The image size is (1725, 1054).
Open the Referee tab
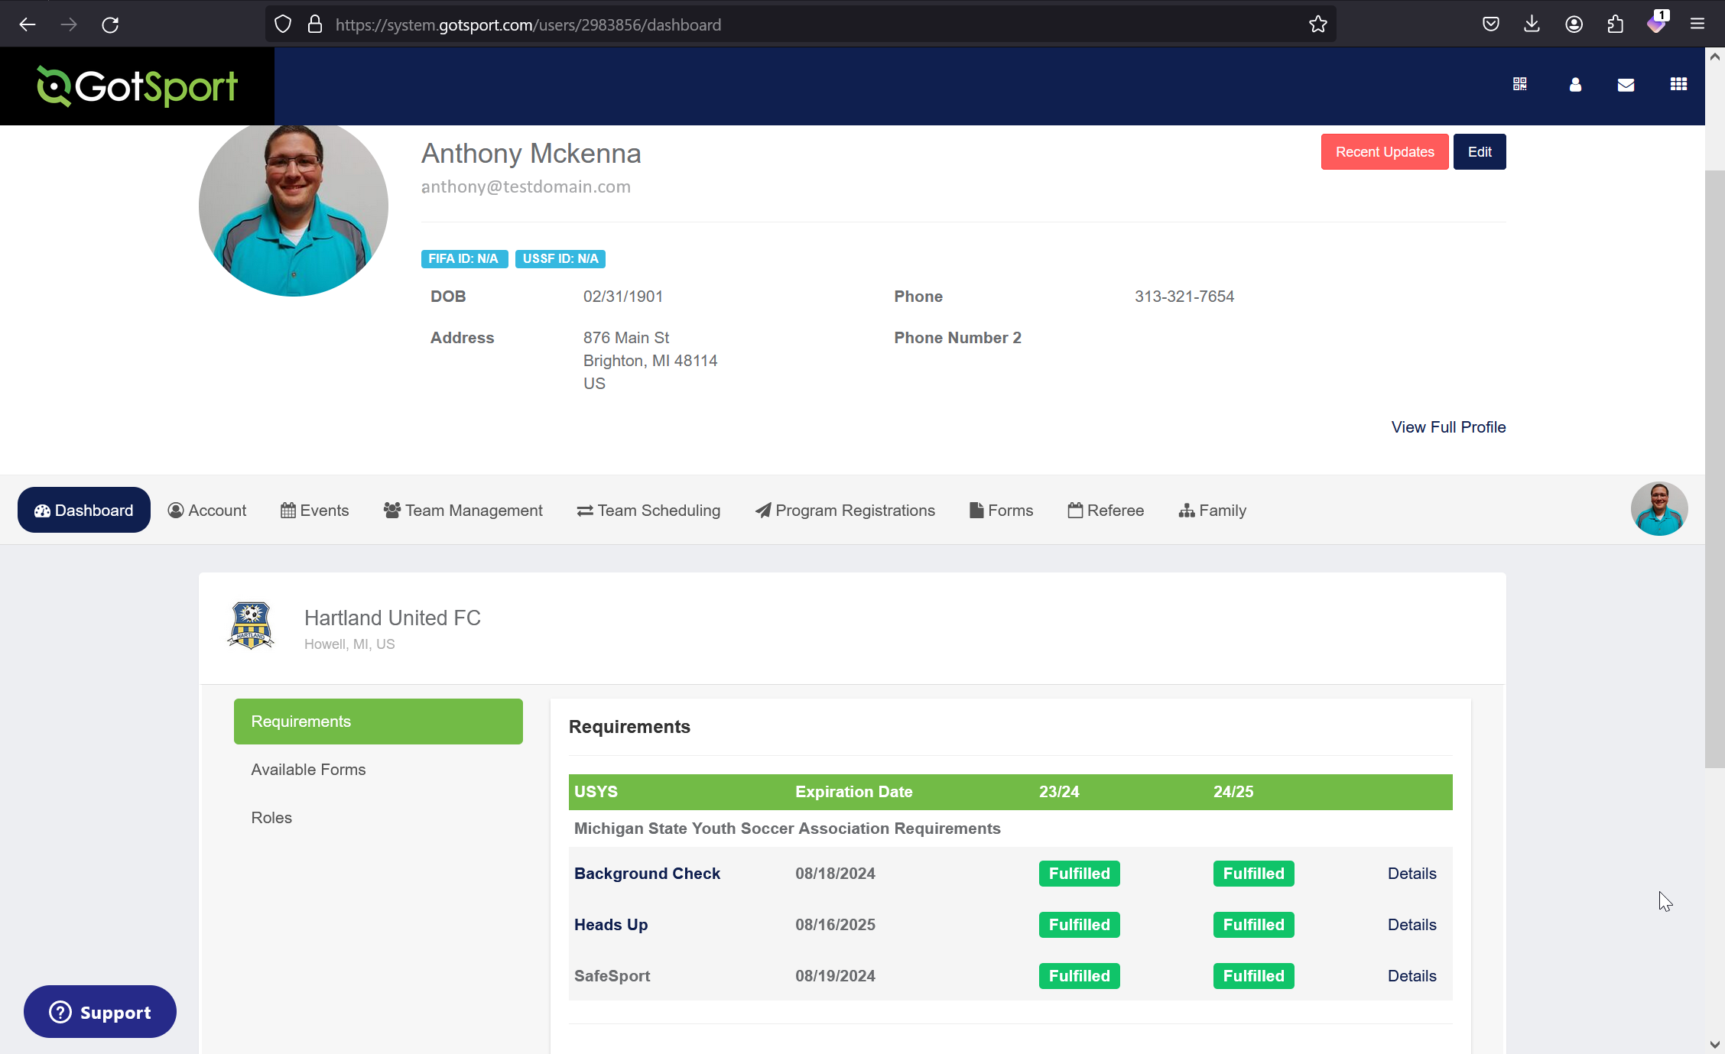click(1106, 510)
